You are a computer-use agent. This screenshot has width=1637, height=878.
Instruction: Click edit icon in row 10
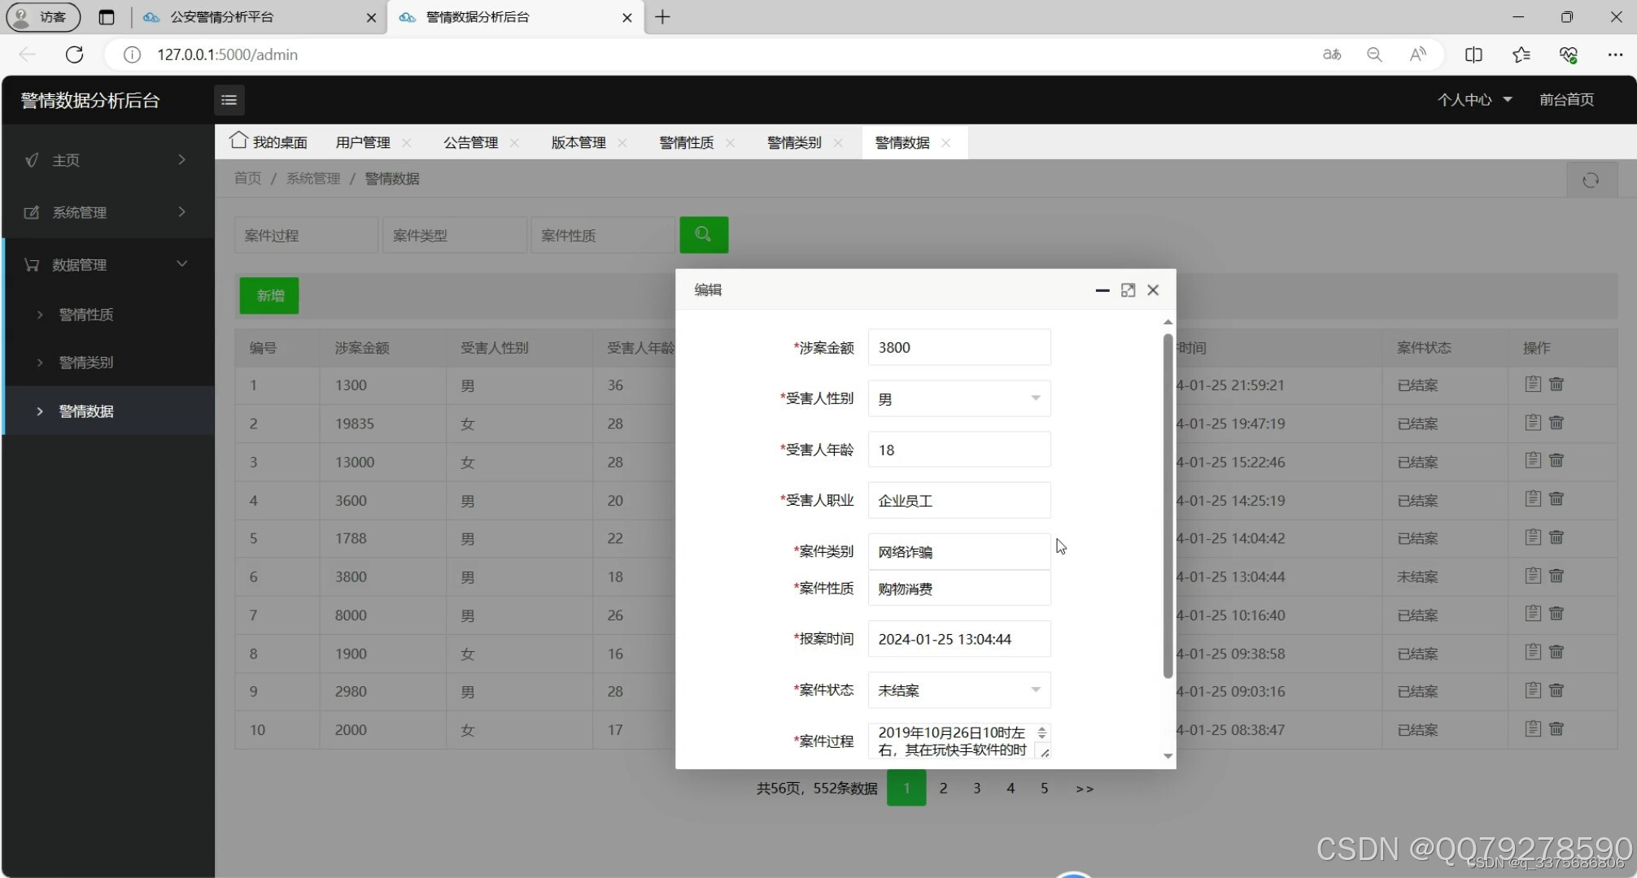pos(1533,728)
